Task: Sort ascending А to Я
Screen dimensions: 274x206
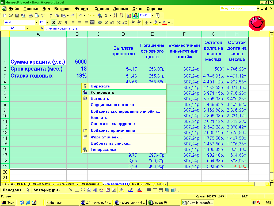Action: click(x=115, y=16)
